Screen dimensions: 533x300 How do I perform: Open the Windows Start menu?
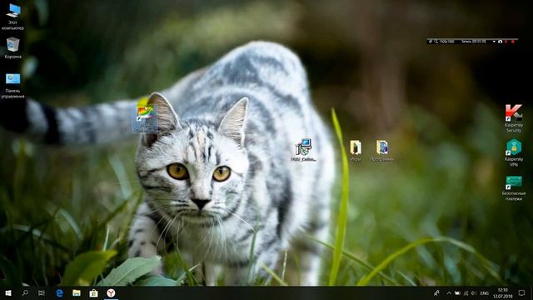8,292
